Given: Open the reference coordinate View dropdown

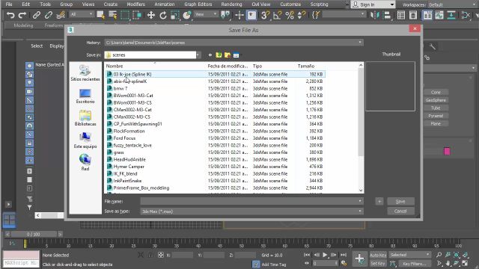Looking at the screenshot, I should [x=206, y=14].
